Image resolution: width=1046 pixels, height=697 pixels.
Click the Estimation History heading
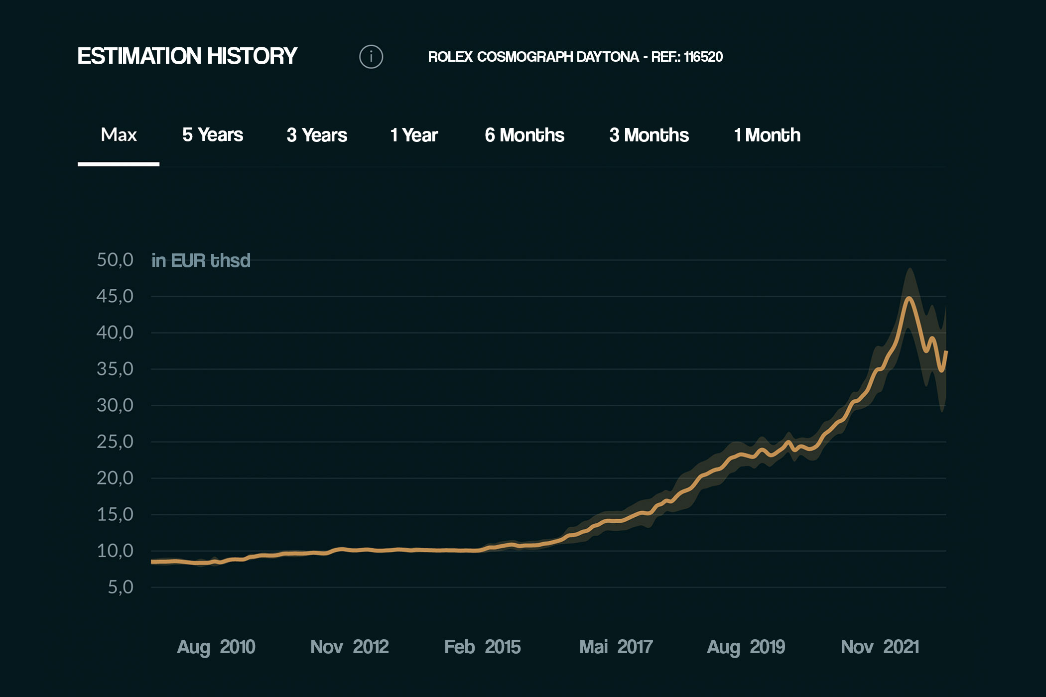(x=187, y=56)
